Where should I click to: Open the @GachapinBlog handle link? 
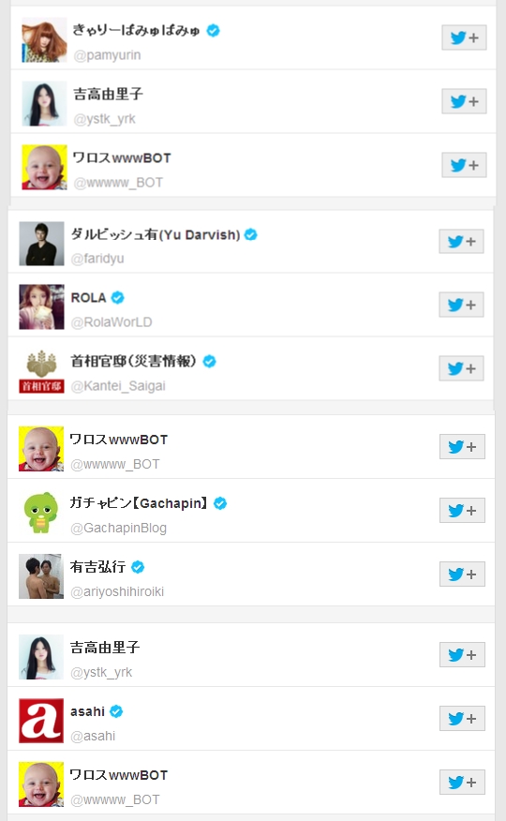click(x=118, y=528)
